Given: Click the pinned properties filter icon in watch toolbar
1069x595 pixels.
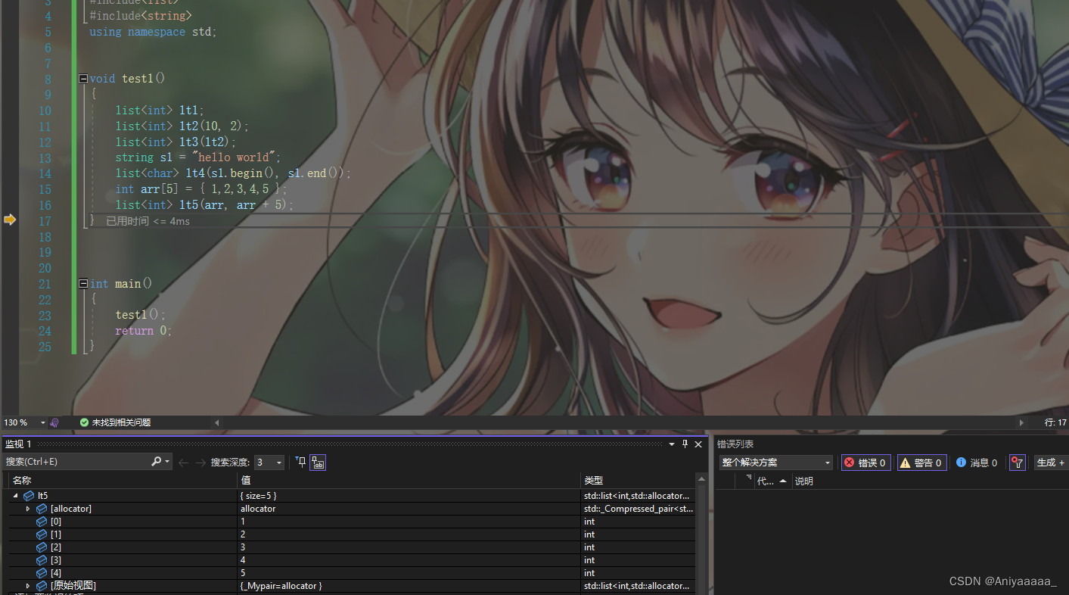Looking at the screenshot, I should (x=300, y=462).
